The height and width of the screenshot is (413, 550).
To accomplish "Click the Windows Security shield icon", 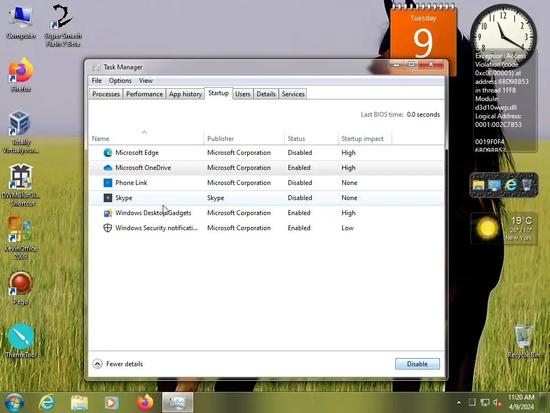I will [107, 228].
